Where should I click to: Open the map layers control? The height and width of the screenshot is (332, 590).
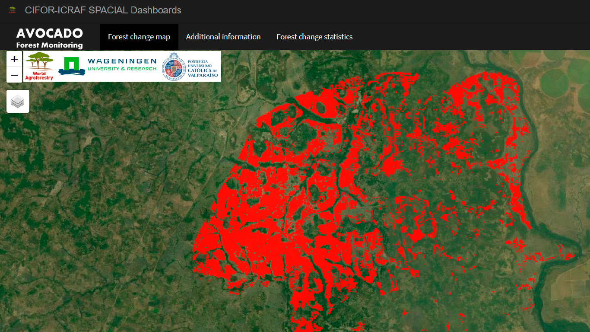coord(18,102)
